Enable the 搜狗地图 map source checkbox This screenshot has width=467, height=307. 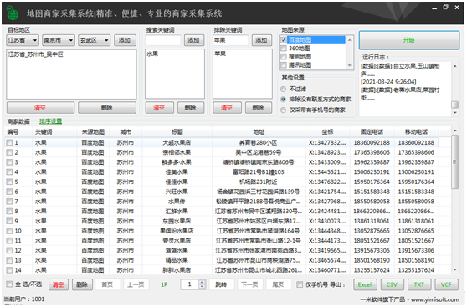(x=284, y=56)
